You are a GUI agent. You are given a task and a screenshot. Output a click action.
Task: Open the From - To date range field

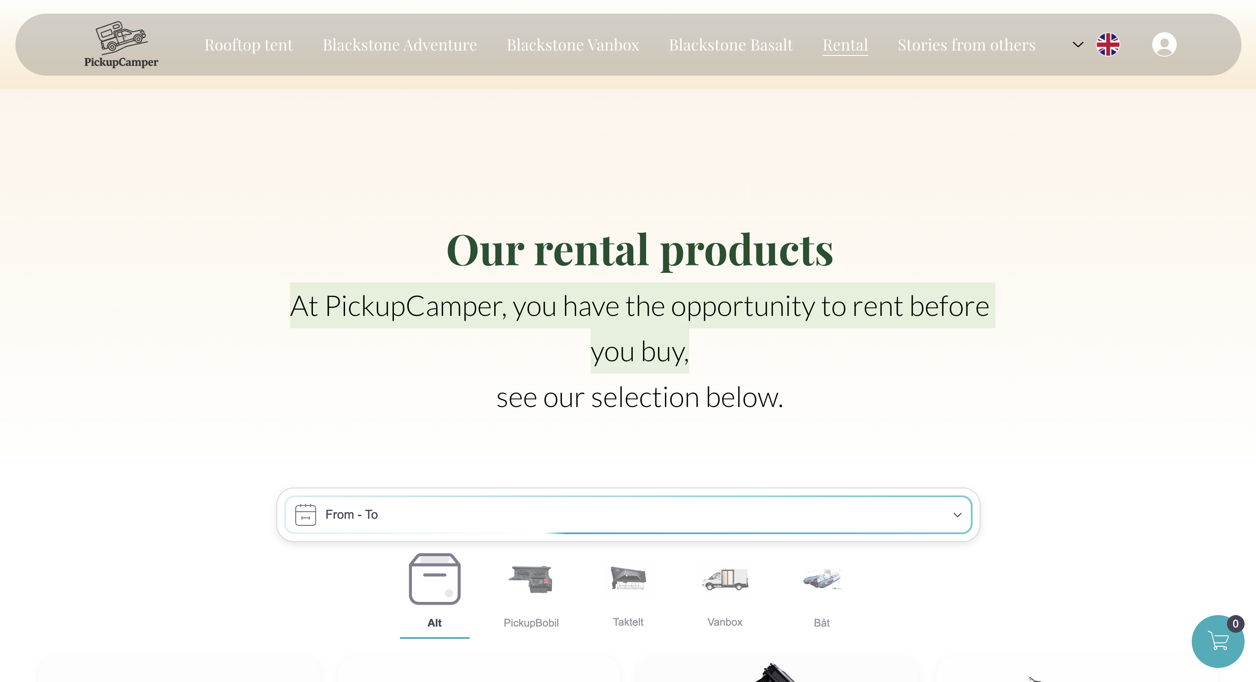[628, 515]
